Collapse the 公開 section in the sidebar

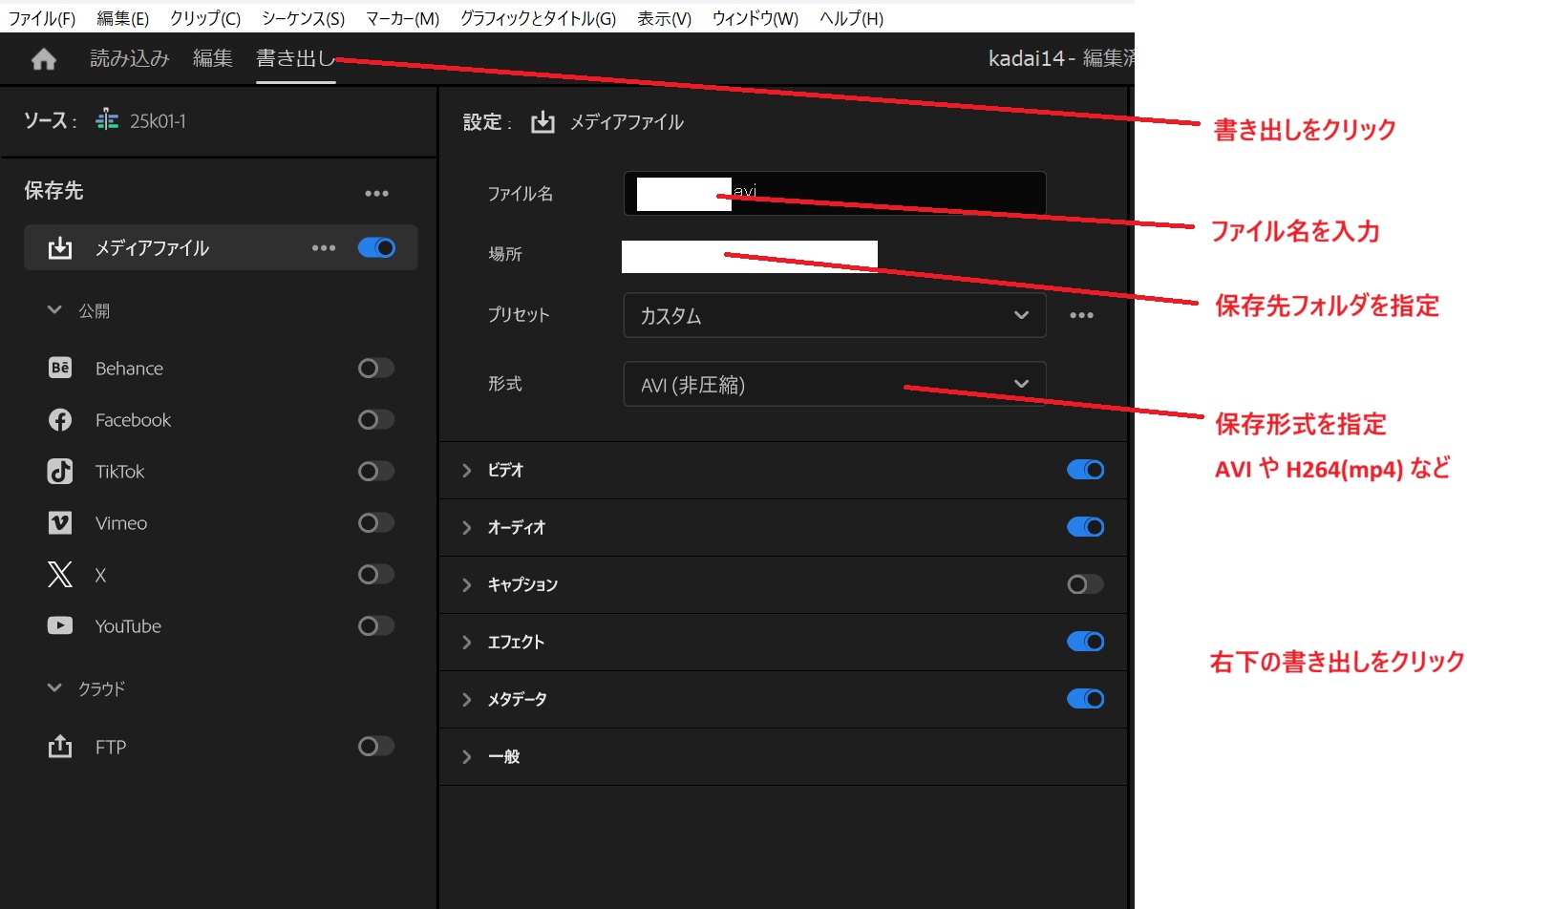[x=54, y=310]
